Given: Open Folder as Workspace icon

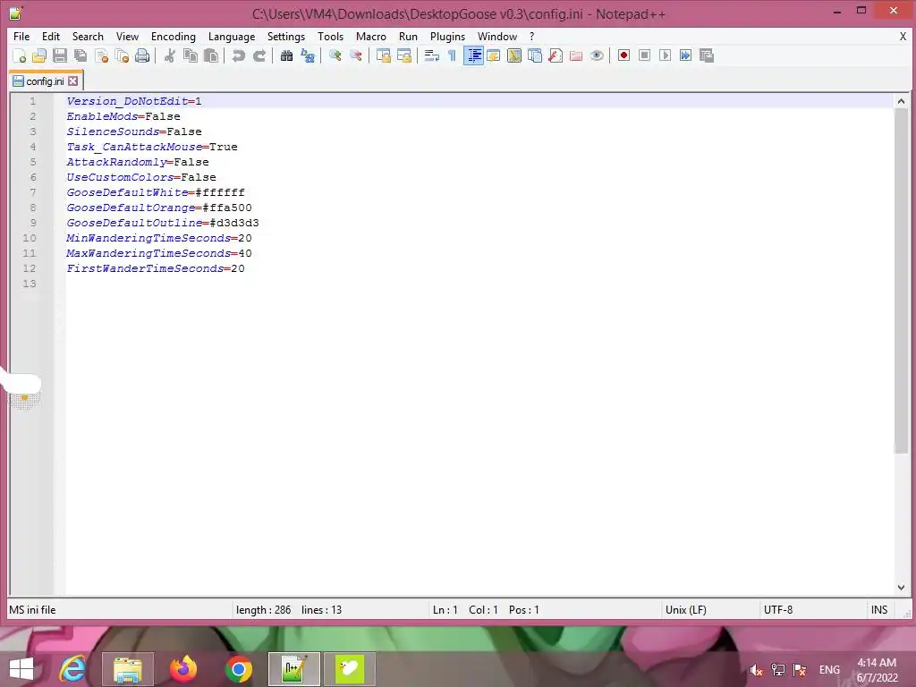Looking at the screenshot, I should click(x=576, y=55).
